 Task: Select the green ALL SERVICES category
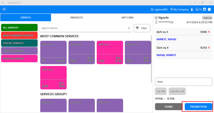(x=19, y=28)
